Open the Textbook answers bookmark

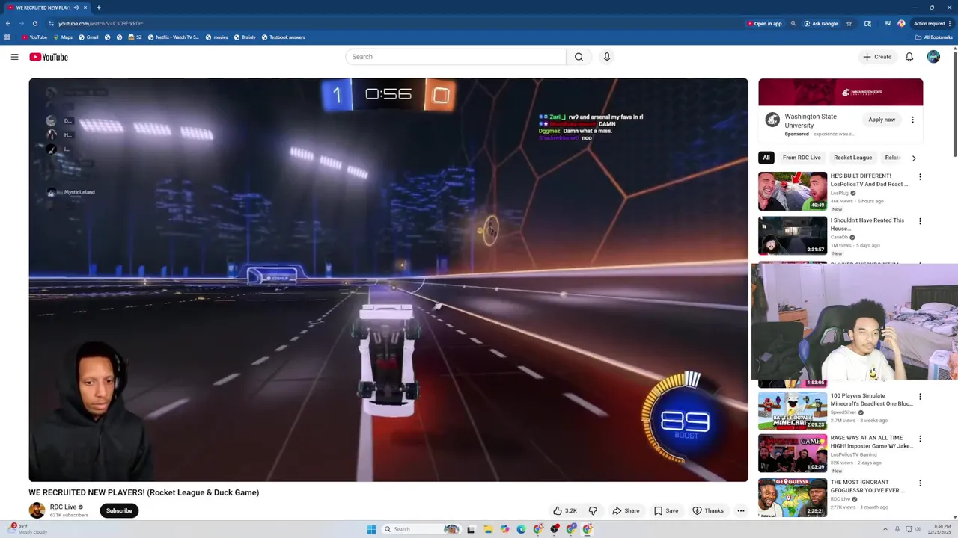[x=283, y=37]
